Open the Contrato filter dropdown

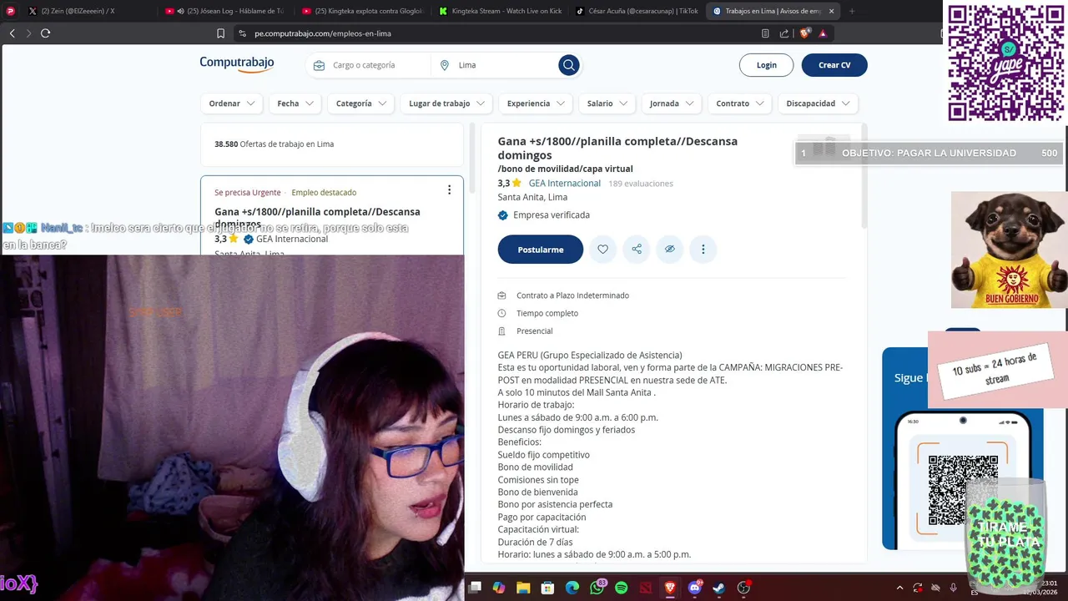pos(740,104)
